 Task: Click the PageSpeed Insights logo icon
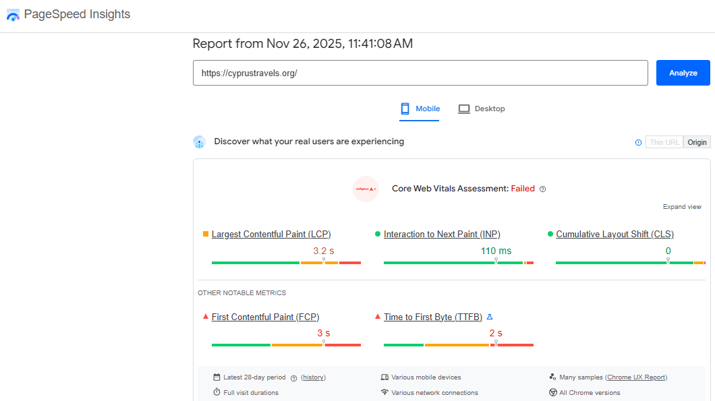point(13,15)
